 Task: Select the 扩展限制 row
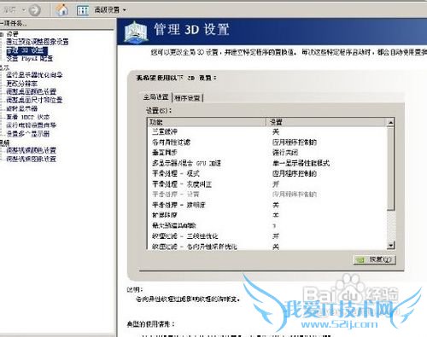(x=267, y=215)
